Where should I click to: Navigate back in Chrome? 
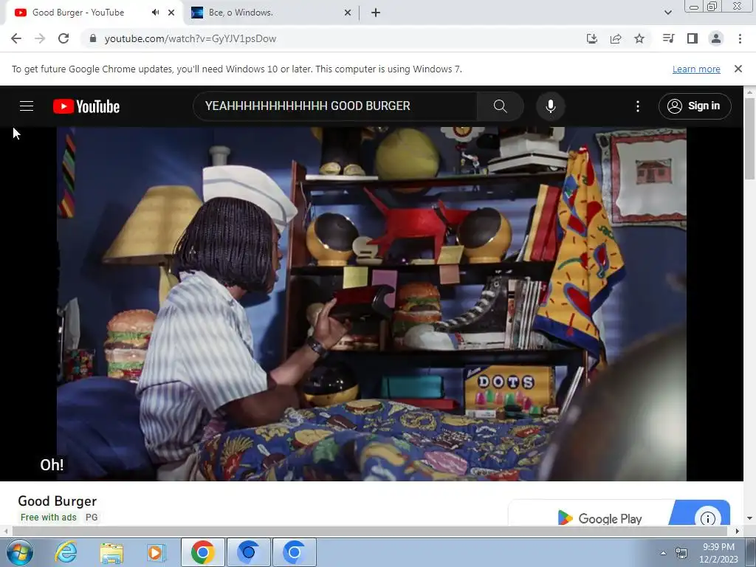(16, 38)
